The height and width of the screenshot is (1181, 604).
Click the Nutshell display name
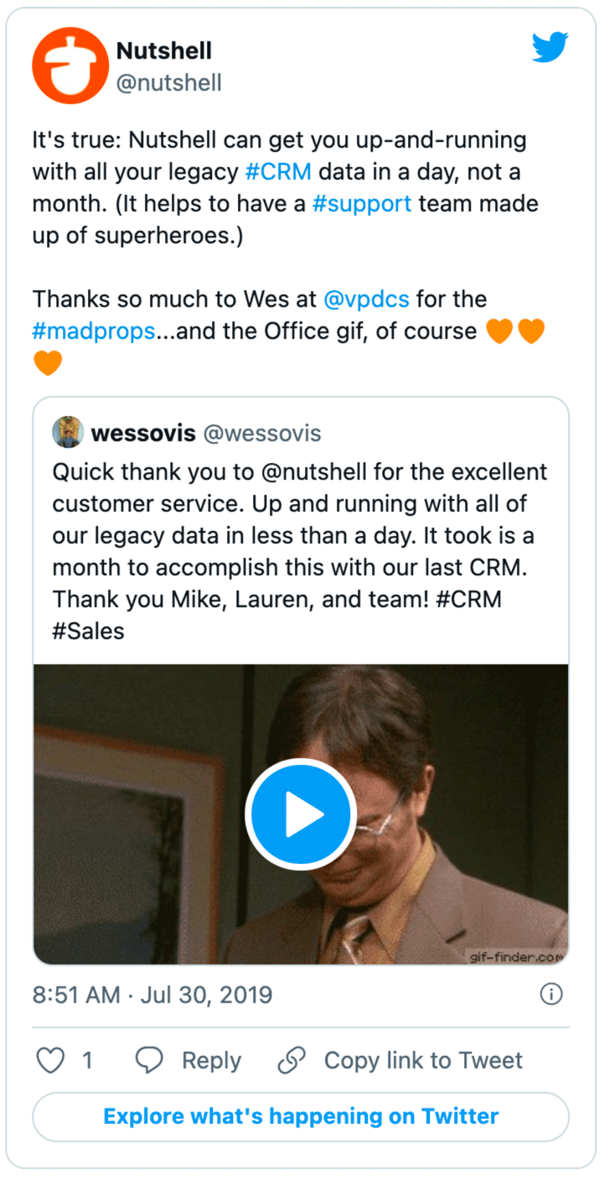point(163,51)
